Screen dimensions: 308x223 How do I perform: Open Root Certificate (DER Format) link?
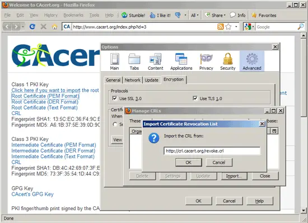point(45,102)
